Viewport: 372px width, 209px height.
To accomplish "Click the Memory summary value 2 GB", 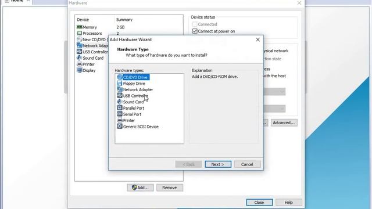I will click(x=120, y=27).
